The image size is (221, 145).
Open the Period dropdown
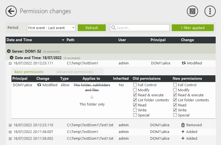[51, 28]
